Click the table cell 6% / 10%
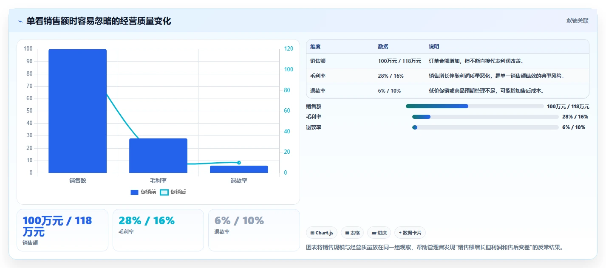The image size is (606, 268). [389, 91]
